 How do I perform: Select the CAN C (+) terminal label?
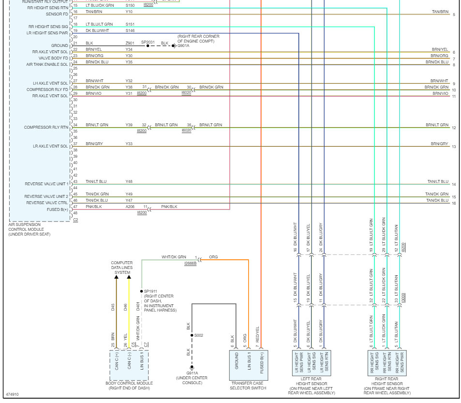[117, 361]
